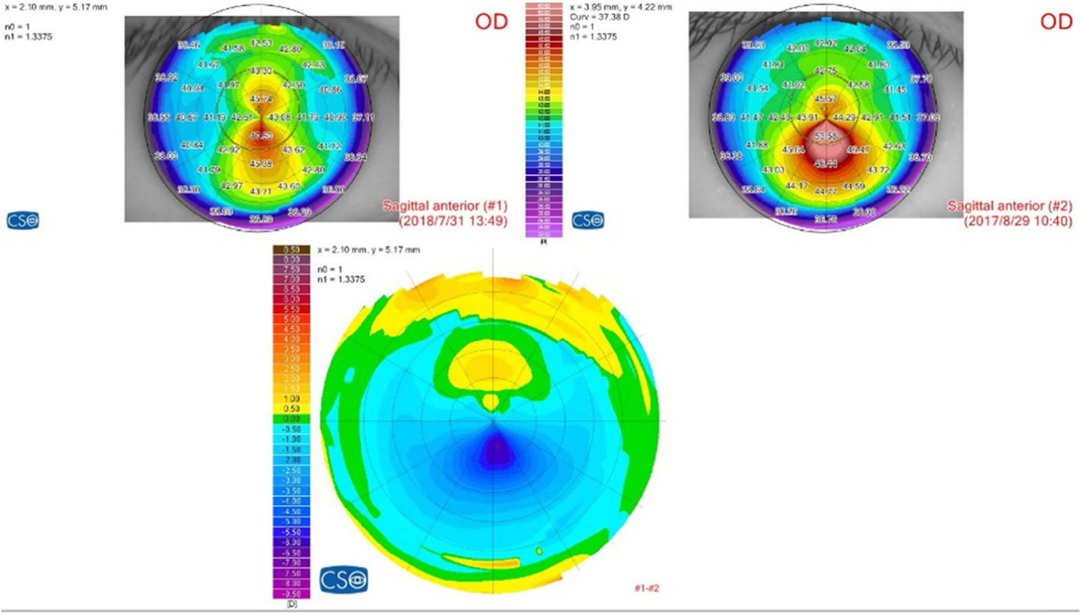Pick the orange 3.00 difference scale swatch
Screen dimensions: 1081x614
click(x=292, y=359)
